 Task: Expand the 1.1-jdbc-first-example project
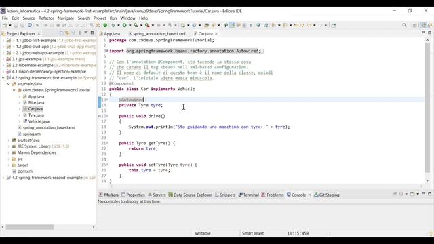(3, 41)
